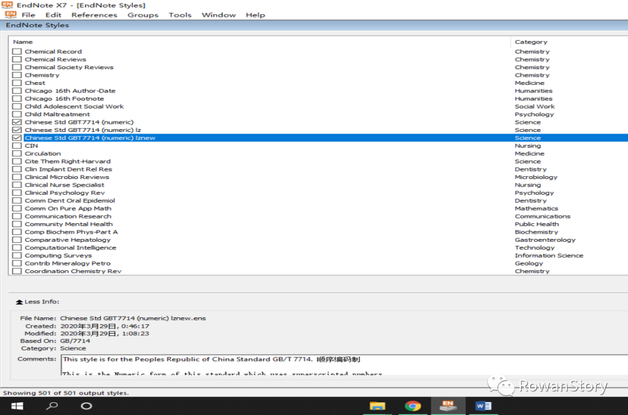628x415 pixels.
Task: Click the Social Work category cell
Action: click(535, 106)
